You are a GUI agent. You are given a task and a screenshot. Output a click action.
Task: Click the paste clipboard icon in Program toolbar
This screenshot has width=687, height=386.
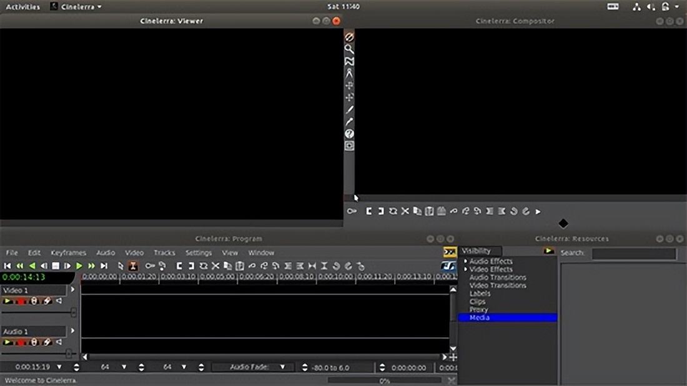click(x=240, y=266)
